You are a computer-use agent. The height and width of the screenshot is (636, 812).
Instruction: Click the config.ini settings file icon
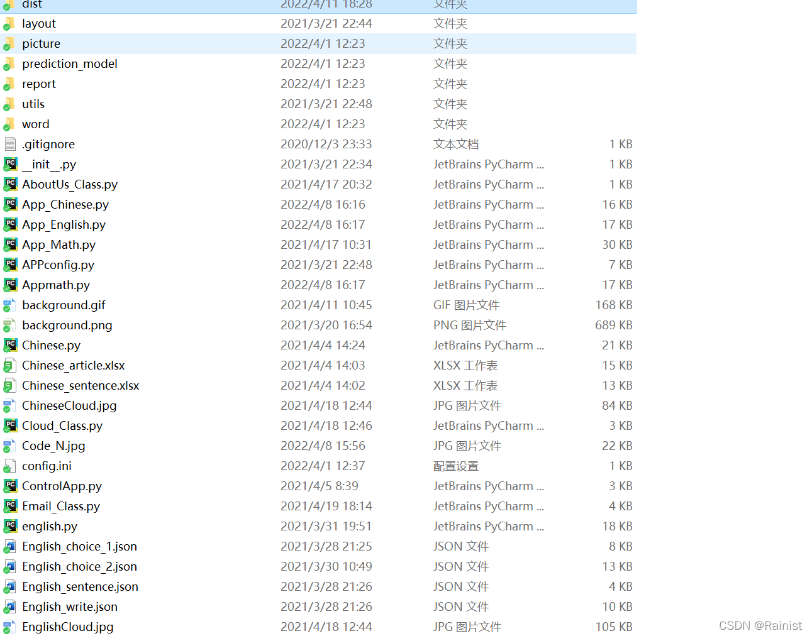(9, 466)
